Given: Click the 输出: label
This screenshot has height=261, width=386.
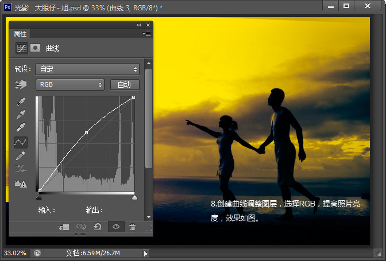Looking at the screenshot, I should (x=94, y=210).
